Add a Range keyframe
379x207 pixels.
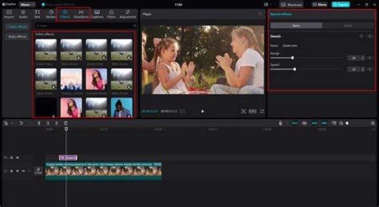[370, 58]
